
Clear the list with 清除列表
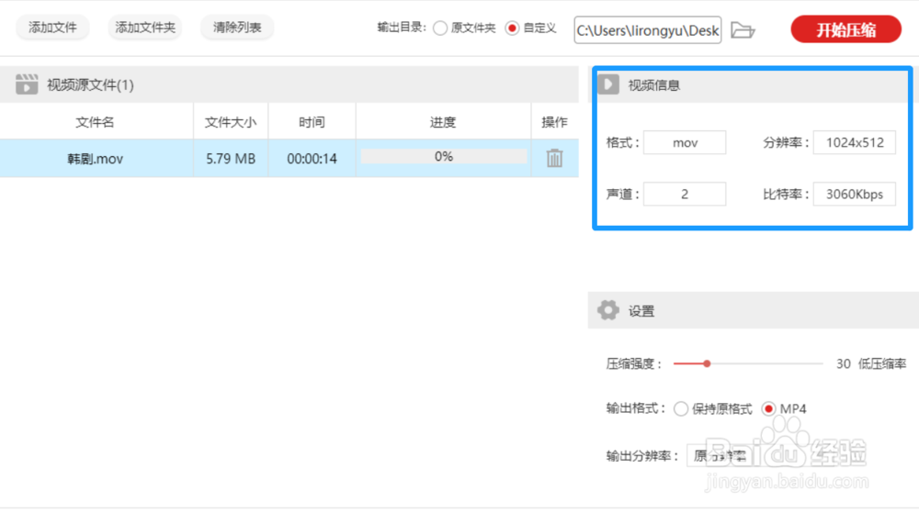point(237,28)
